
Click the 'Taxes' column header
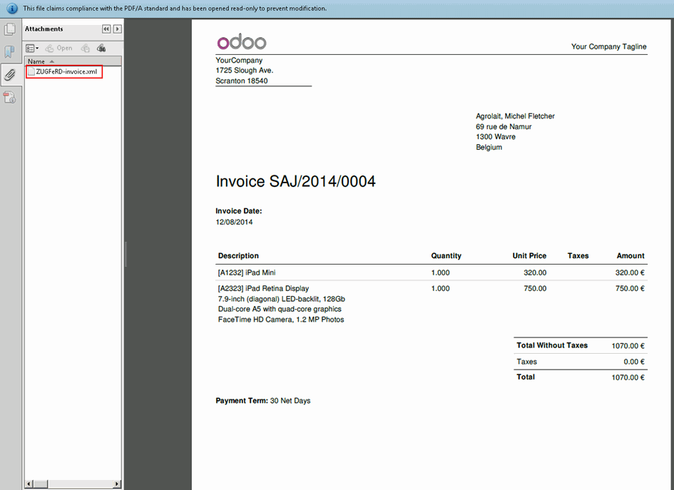(578, 256)
